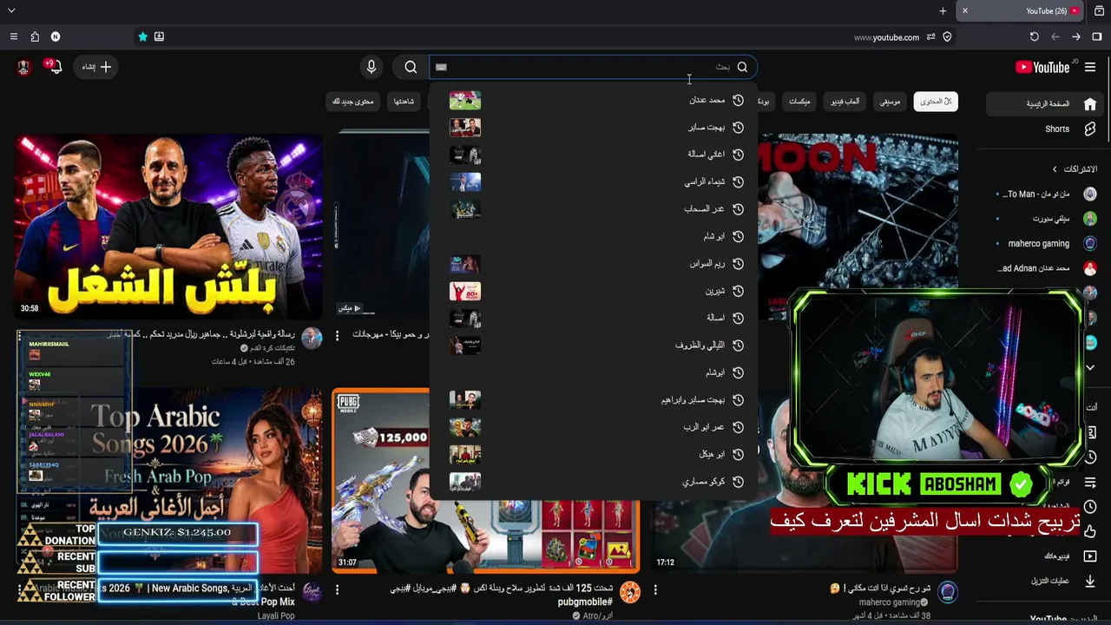Expand more subscriptions with the down chevron

(1091, 368)
